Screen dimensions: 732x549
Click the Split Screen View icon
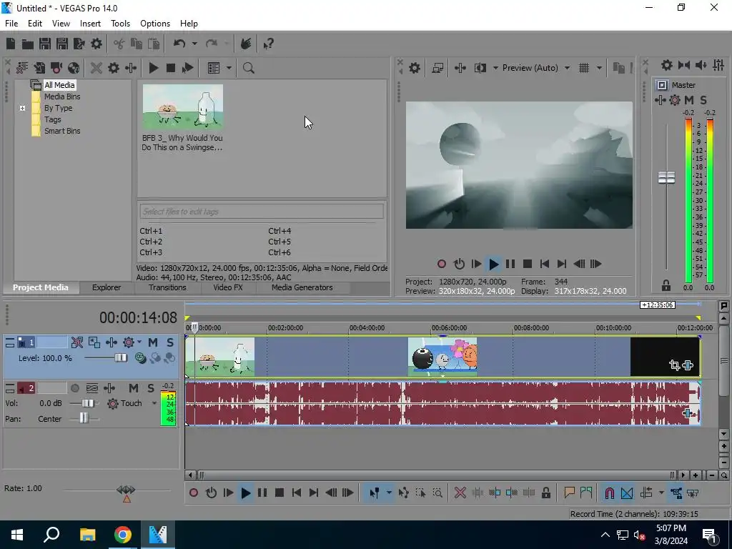point(480,68)
